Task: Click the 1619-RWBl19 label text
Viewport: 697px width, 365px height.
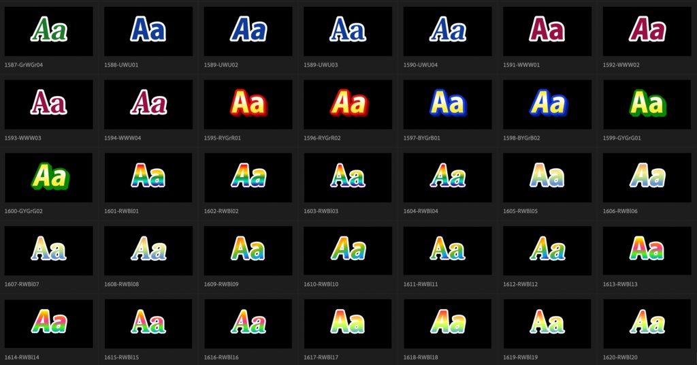Action: [x=521, y=358]
